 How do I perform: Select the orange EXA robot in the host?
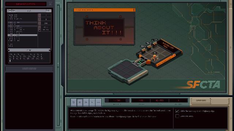point(155,57)
